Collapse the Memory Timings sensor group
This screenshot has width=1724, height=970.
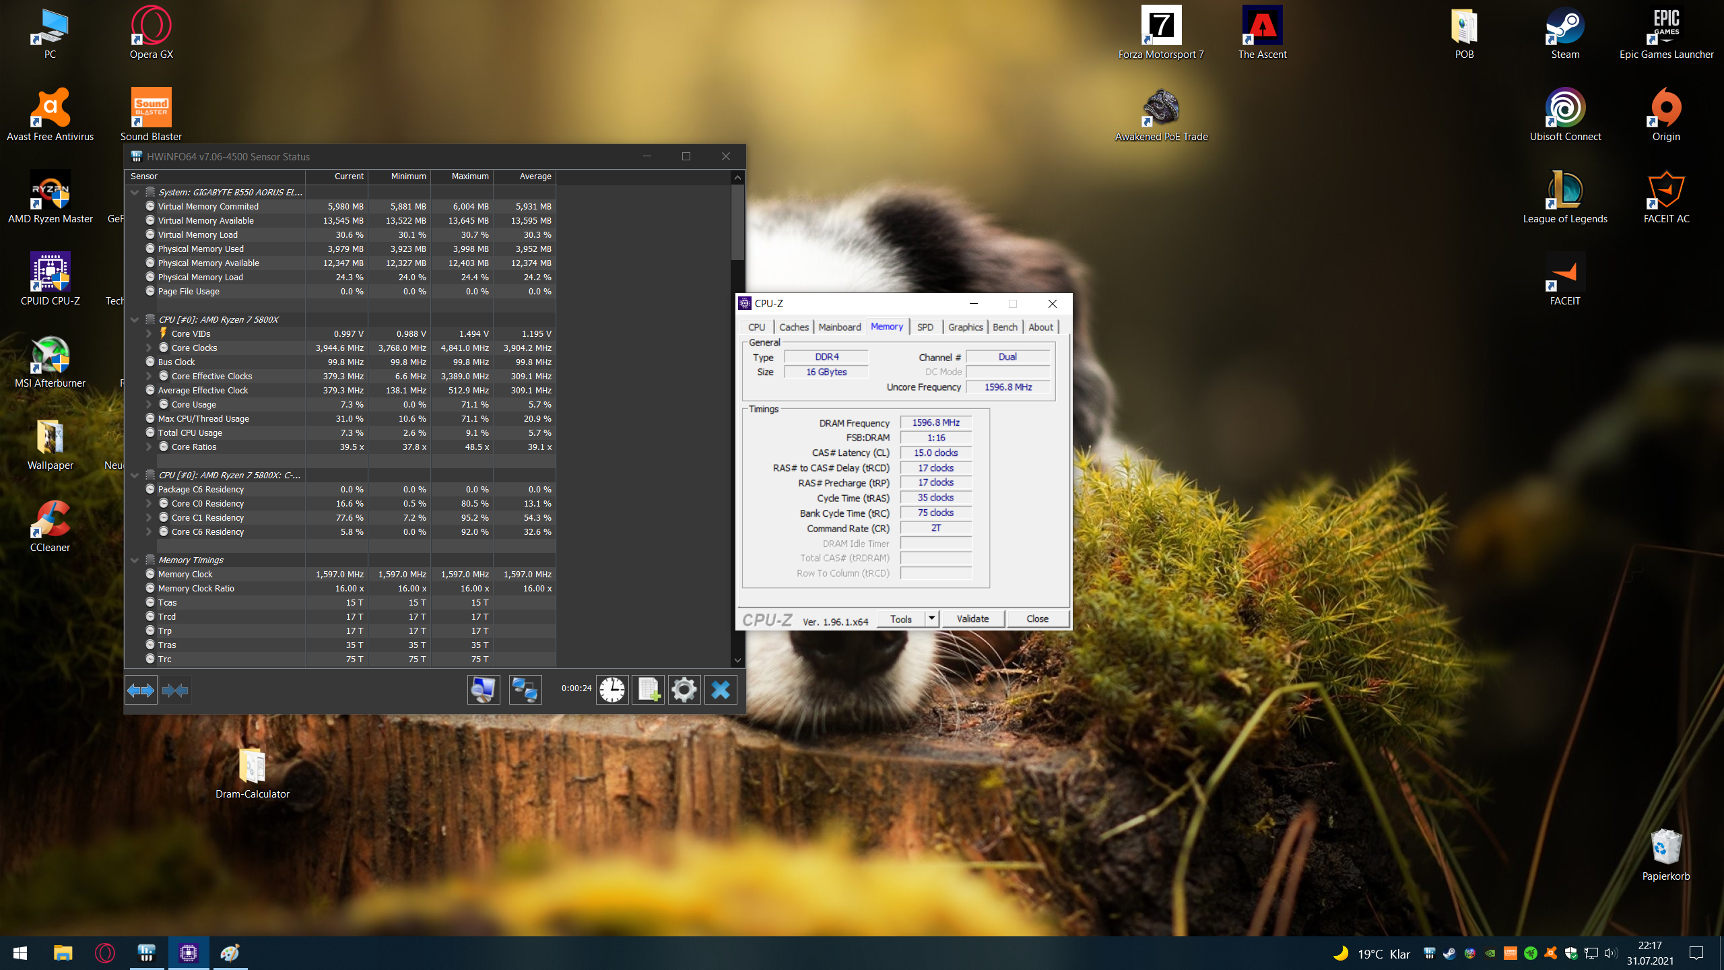point(135,560)
